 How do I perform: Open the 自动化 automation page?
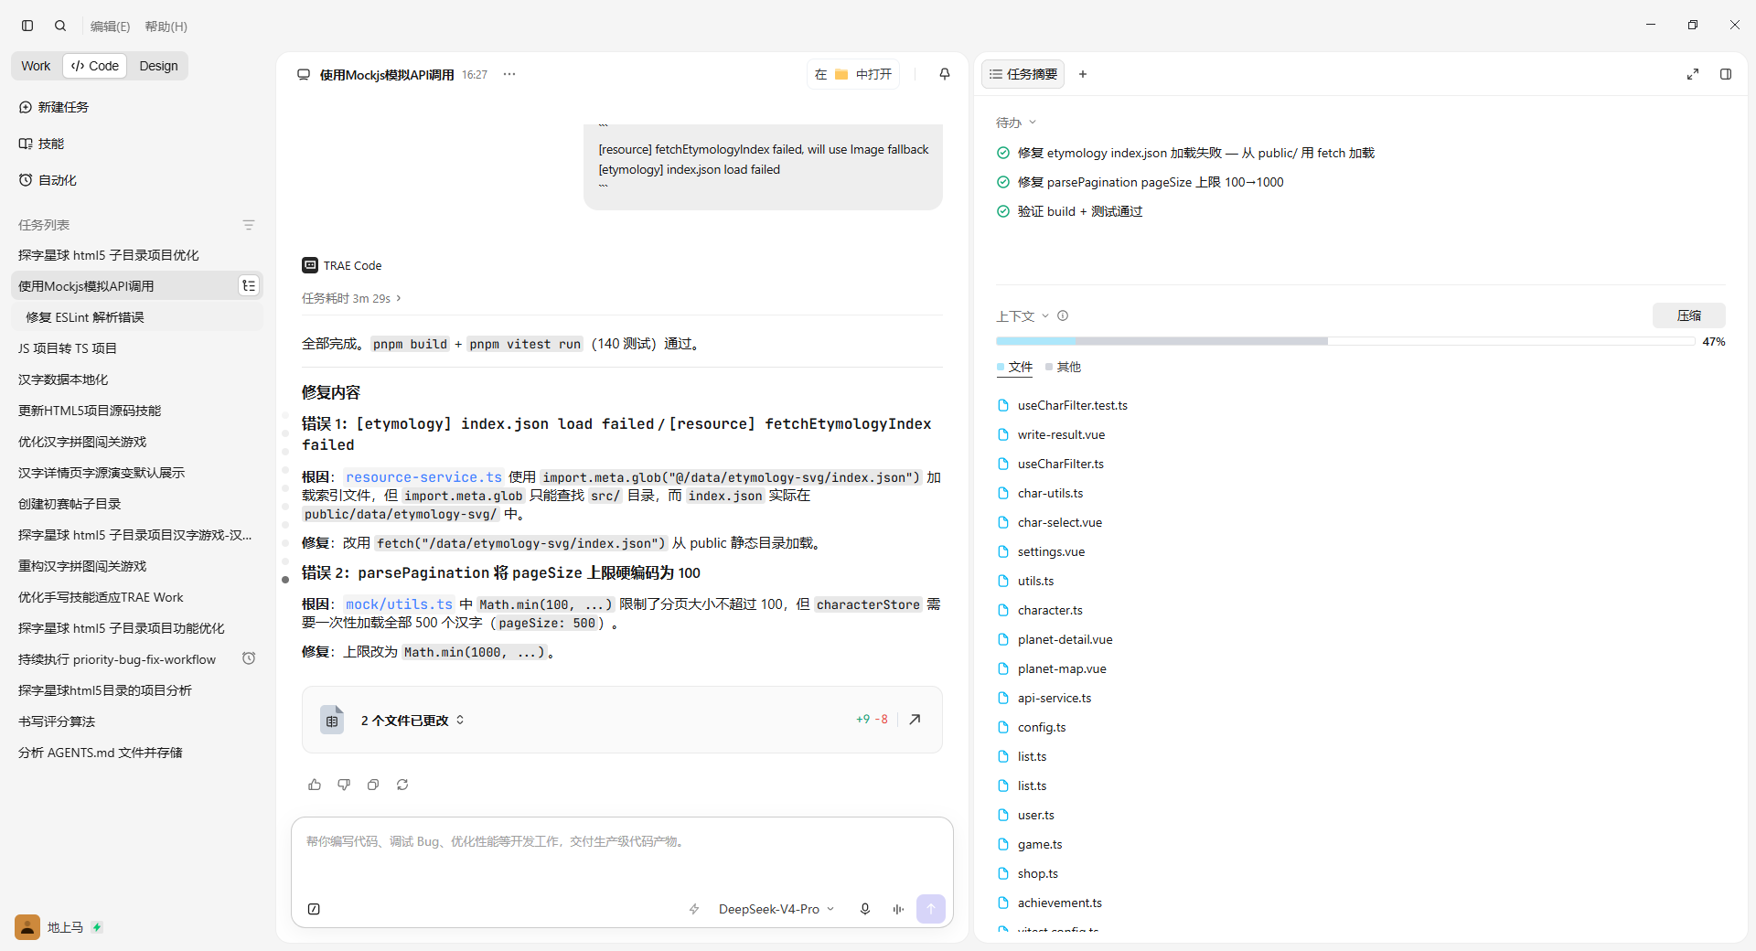(x=48, y=180)
